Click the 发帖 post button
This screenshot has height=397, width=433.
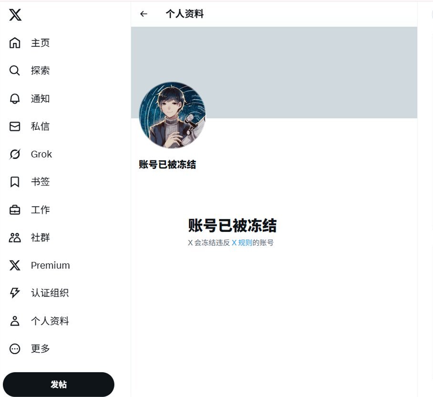point(59,384)
